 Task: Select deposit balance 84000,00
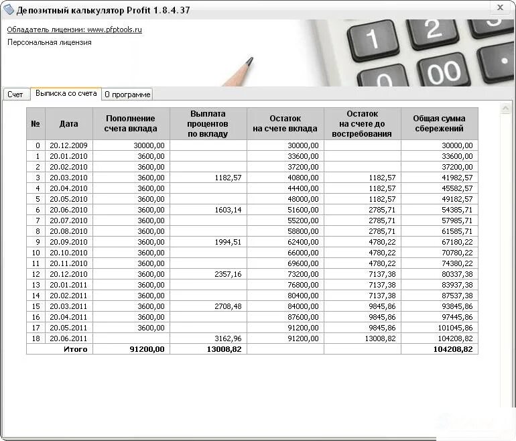click(285, 306)
